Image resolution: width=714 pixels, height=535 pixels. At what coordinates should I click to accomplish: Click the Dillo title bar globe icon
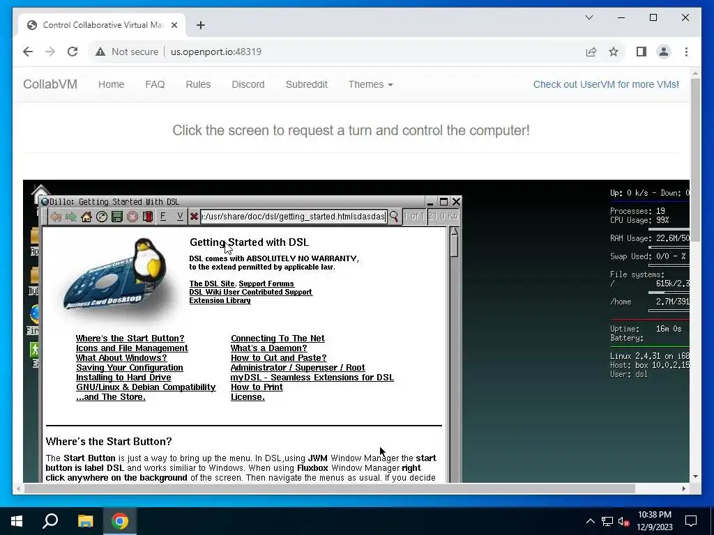click(x=45, y=201)
